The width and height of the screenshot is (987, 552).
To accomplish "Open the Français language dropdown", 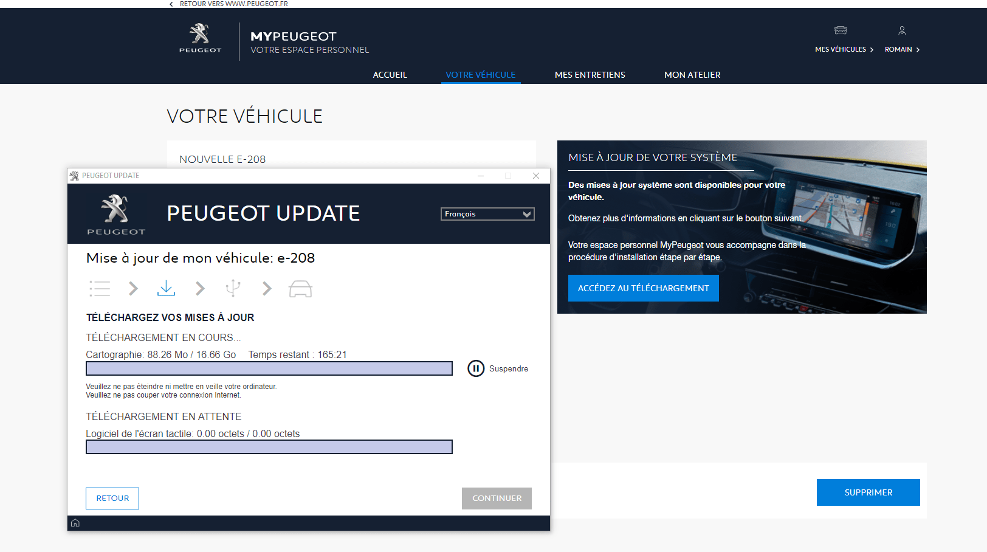I will [487, 214].
